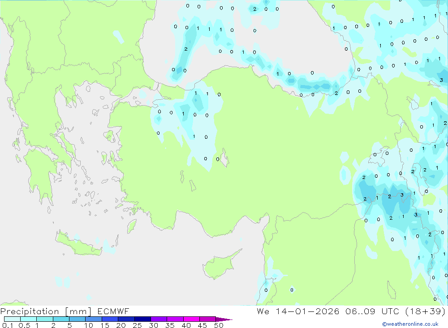Click the 'Precipitation' title word
448x328 pixels.
coord(30,311)
